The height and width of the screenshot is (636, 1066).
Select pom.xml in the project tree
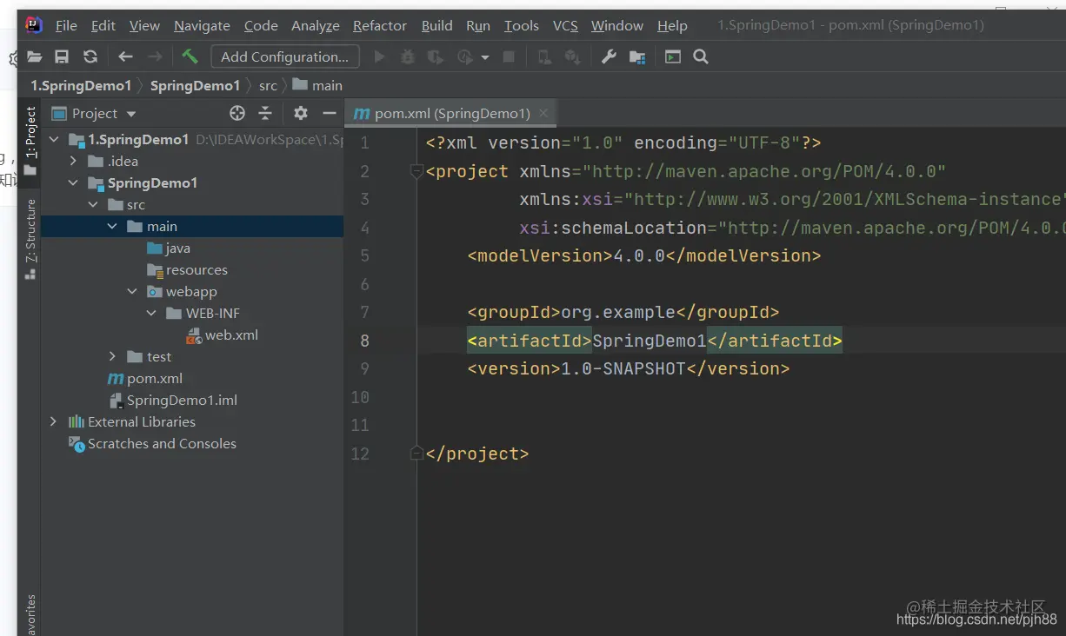[x=144, y=378]
